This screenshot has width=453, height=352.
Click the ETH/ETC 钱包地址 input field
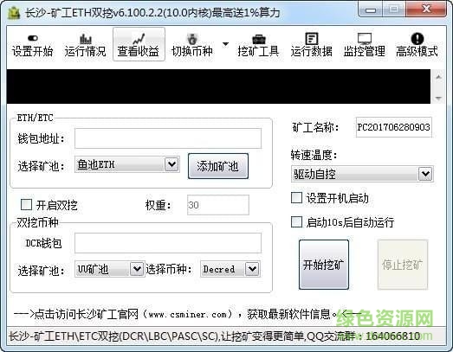pyautogui.click(x=168, y=138)
